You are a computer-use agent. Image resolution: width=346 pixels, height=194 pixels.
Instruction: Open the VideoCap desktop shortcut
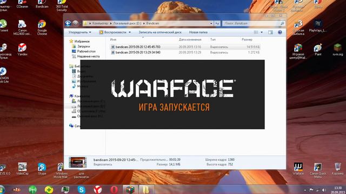[22, 169]
